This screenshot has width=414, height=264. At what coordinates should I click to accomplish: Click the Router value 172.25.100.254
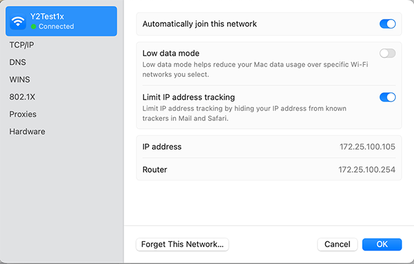point(367,170)
